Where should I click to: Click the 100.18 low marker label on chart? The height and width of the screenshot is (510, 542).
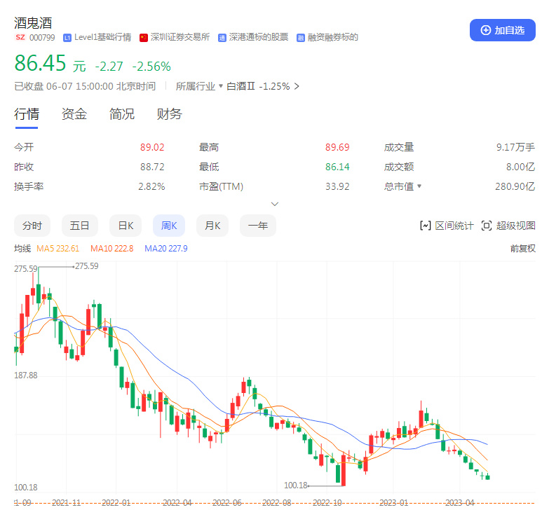coord(296,485)
